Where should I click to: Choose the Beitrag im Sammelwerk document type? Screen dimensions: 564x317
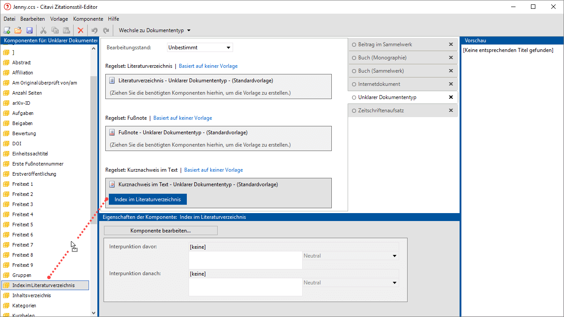point(385,44)
